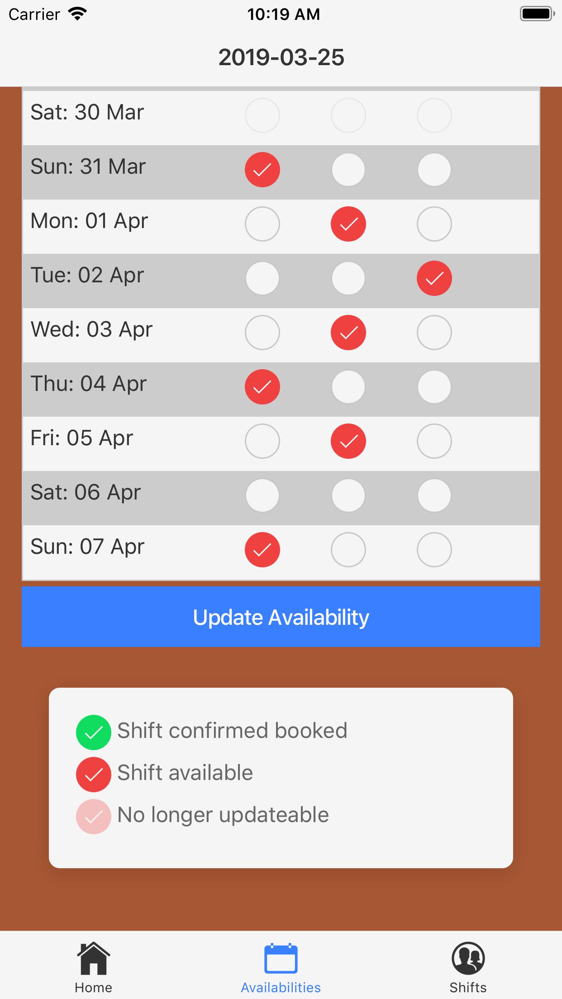Check first shift on Wed 03 Apr
Image resolution: width=562 pixels, height=999 pixels.
click(262, 333)
